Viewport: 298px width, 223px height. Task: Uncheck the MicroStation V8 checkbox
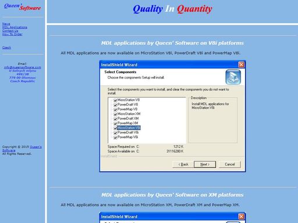coord(115,100)
